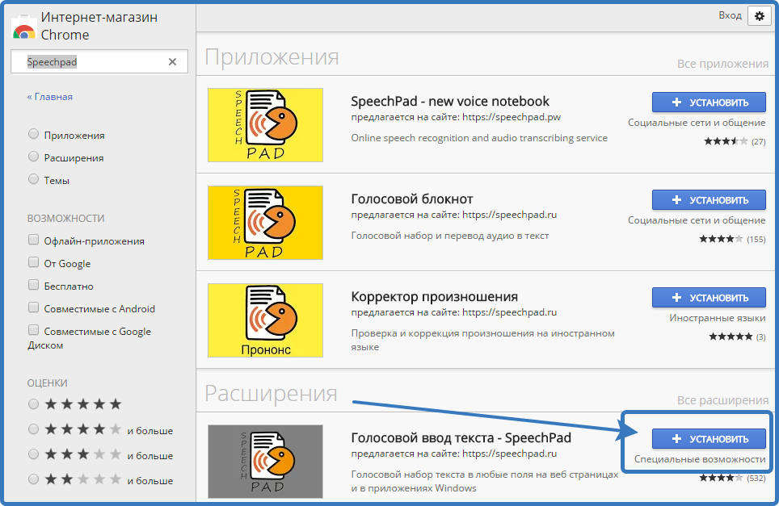Go to Главная link
The width and height of the screenshot is (779, 506).
pos(50,97)
